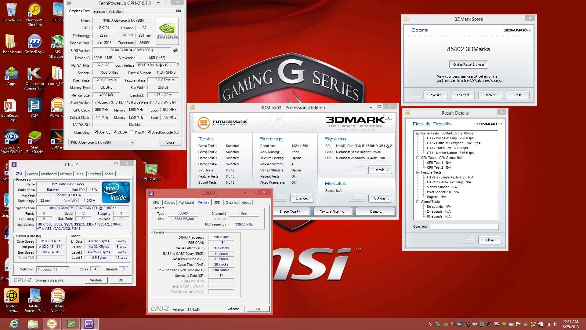Viewport: 586px width, 330px height.
Task: Click the NVIDIA tray icon
Action: coord(446,324)
